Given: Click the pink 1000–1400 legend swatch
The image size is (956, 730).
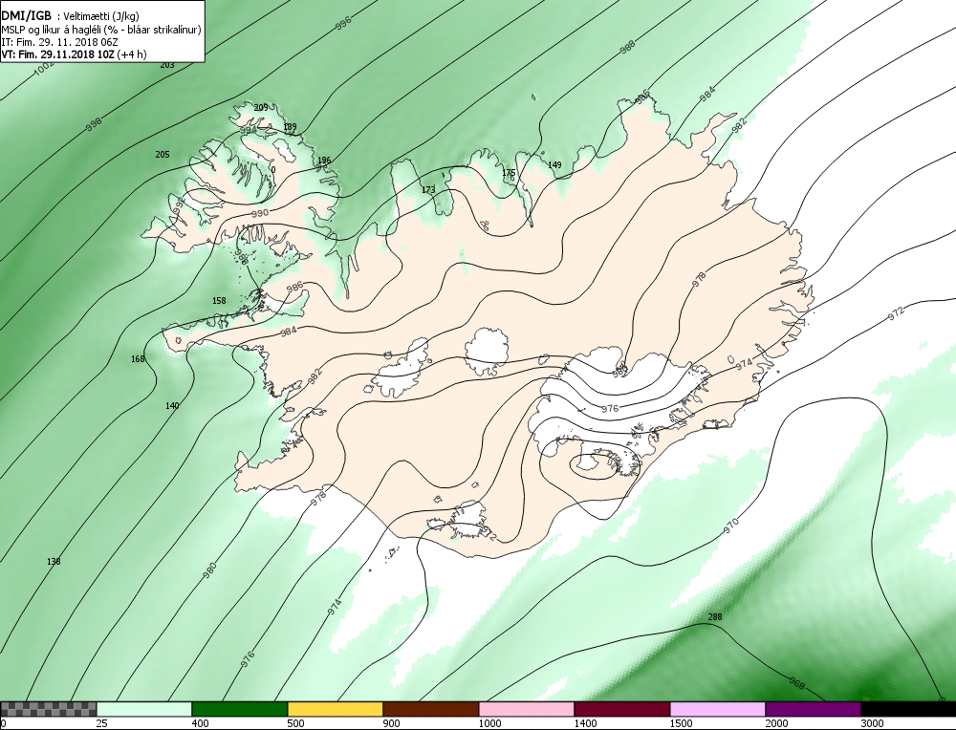Looking at the screenshot, I should point(527,709).
